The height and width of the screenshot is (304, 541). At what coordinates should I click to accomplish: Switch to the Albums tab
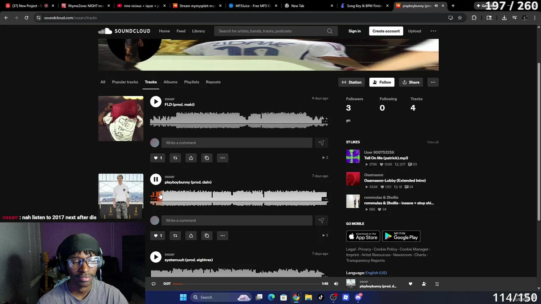[170, 82]
